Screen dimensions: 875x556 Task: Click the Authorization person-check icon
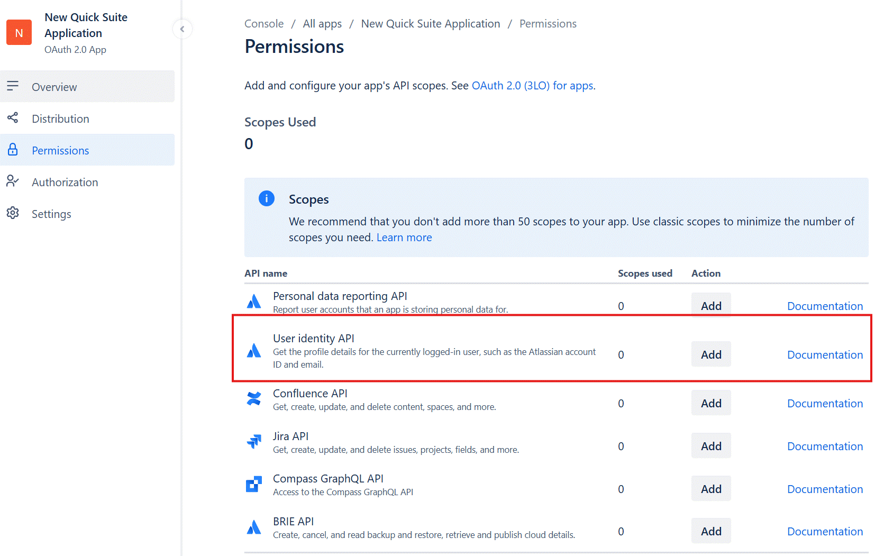(x=13, y=181)
